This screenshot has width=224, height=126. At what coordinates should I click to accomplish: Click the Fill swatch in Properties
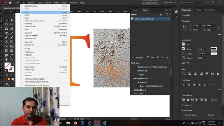(x=183, y=44)
